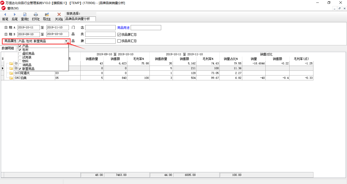This screenshot has width=347, height=184.
Task: Click footer total 48.00
Action: click(92, 175)
